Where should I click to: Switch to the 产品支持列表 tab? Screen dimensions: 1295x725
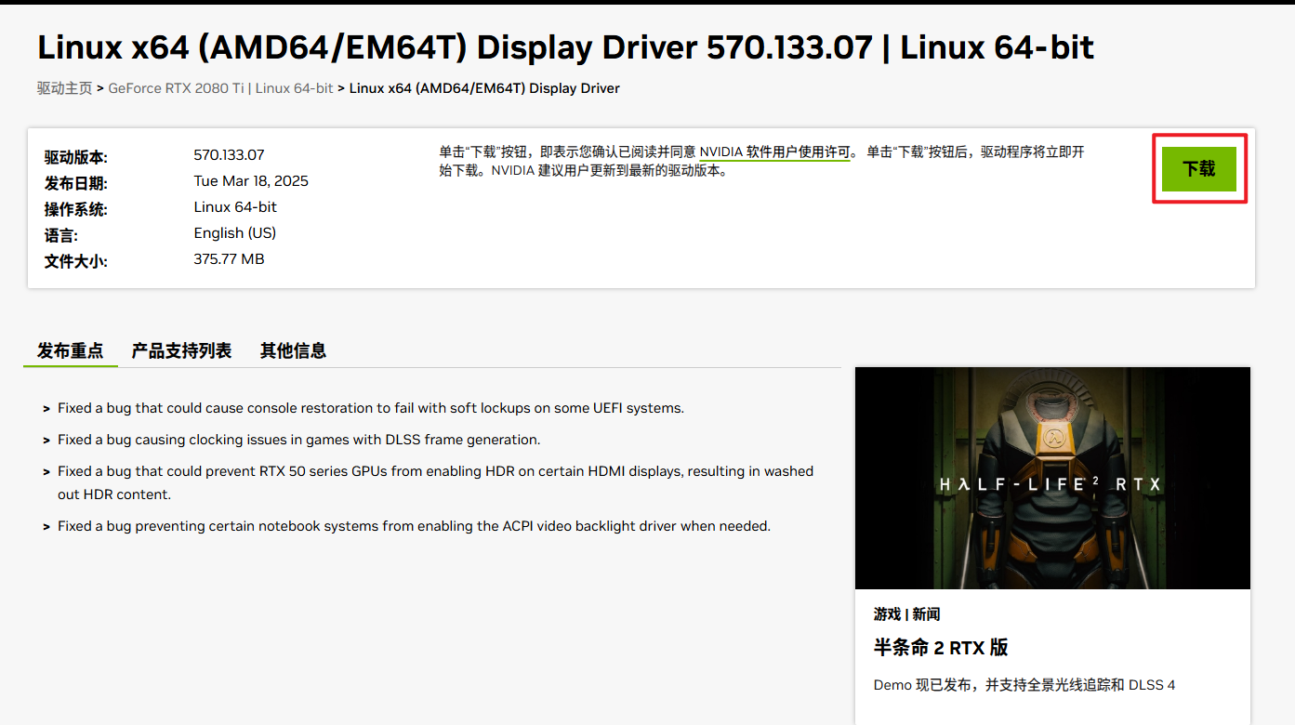click(180, 350)
